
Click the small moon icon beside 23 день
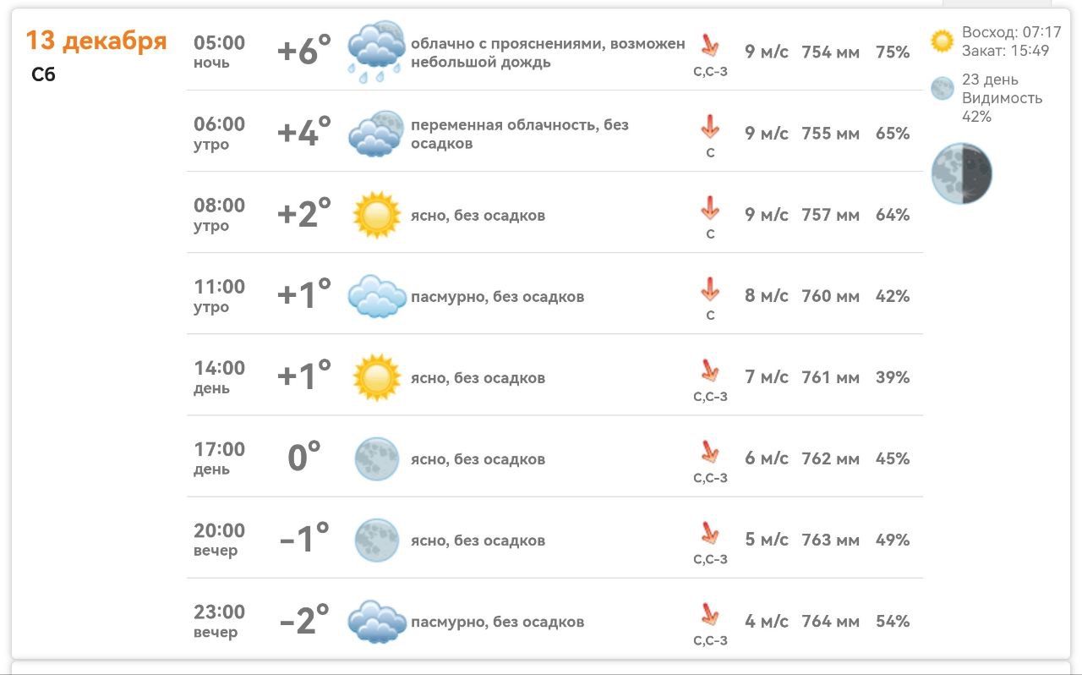point(942,89)
